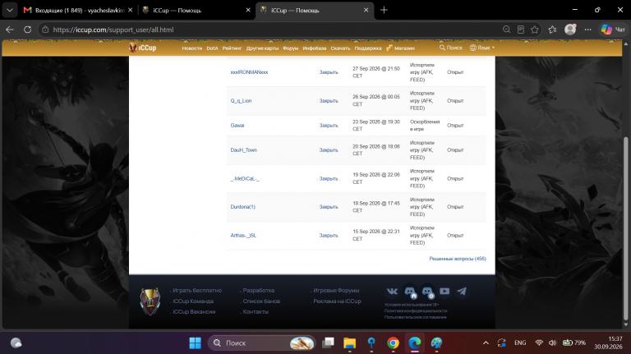Click the zoom magnifier icon in address bar

click(507, 30)
